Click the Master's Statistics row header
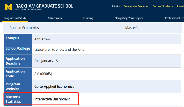The image size is (184, 107). [x=18, y=99]
